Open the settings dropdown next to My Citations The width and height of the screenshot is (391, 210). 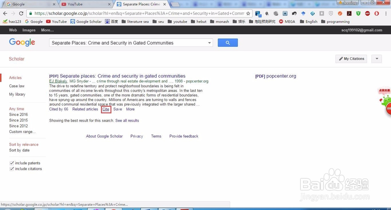click(x=377, y=59)
